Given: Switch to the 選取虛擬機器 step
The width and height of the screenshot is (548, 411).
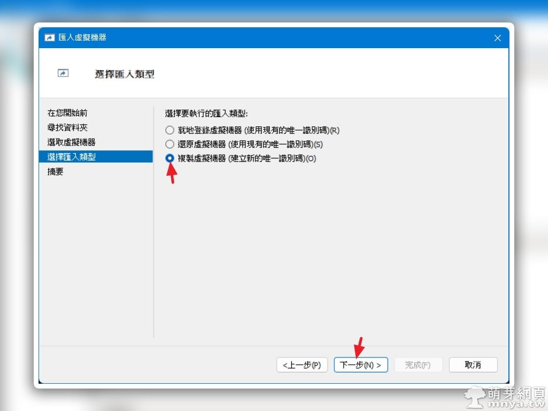Looking at the screenshot, I should pos(71,142).
